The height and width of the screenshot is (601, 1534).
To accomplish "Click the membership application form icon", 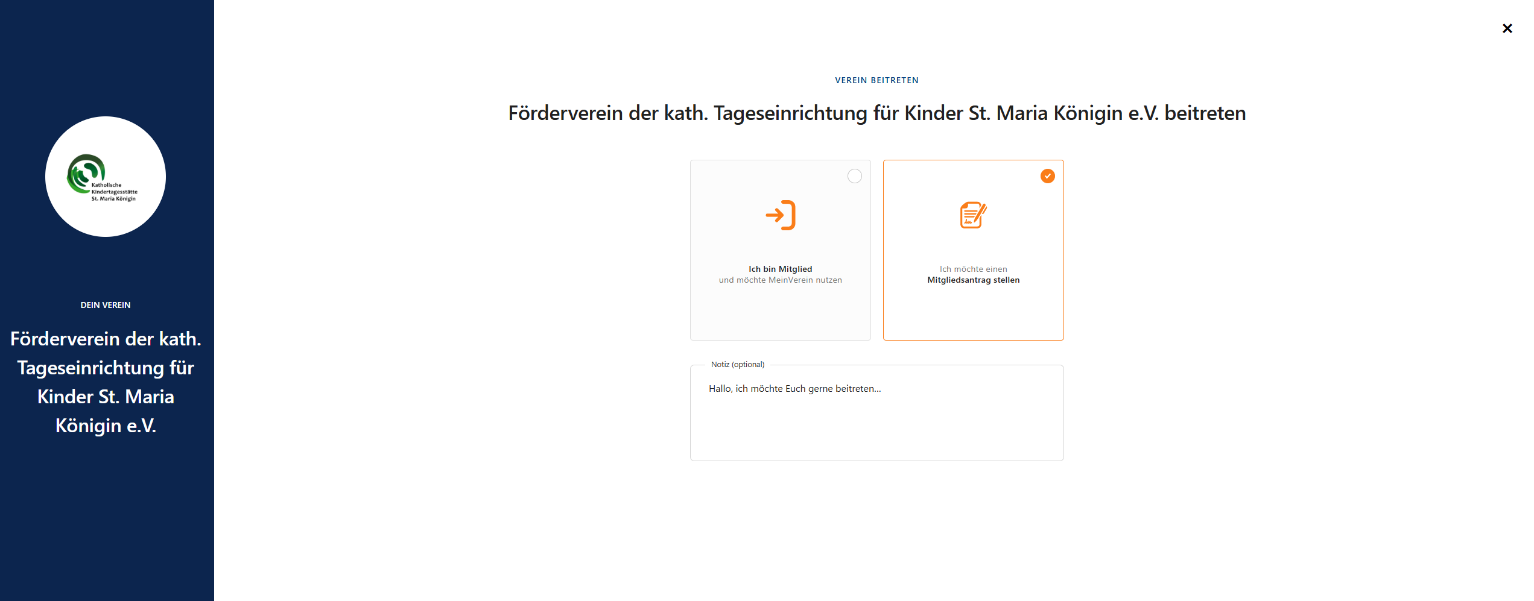I will (x=973, y=215).
